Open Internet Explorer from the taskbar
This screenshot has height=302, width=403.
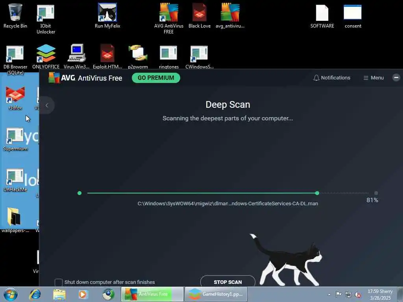[x=35, y=294]
